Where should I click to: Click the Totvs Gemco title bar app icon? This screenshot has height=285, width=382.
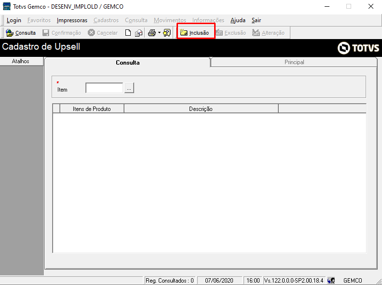point(7,6)
